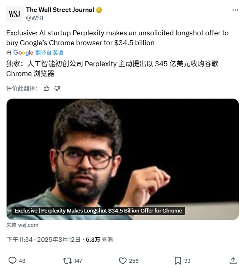Open the '来自 wsj.com' source link
245x268 pixels.
click(x=22, y=225)
